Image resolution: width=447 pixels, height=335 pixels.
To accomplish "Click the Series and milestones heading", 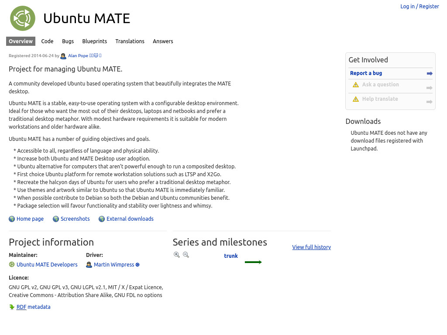I will 220,242.
